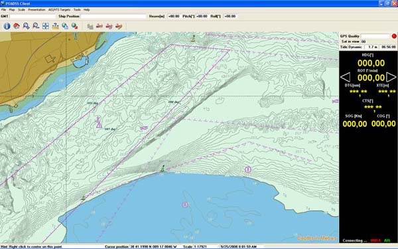Open the Scale menu
This screenshot has height=249, width=398.
22,10
